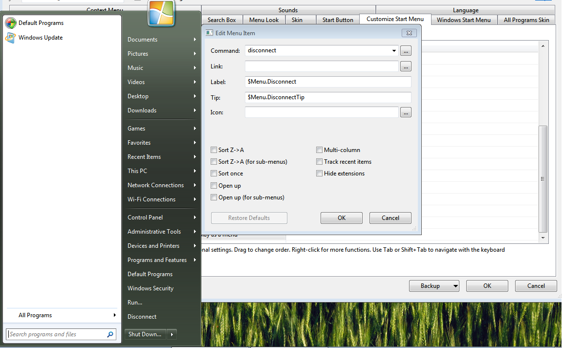The image size is (563, 348).
Task: Click the Default Programs icon in start menu
Action: pos(11,23)
